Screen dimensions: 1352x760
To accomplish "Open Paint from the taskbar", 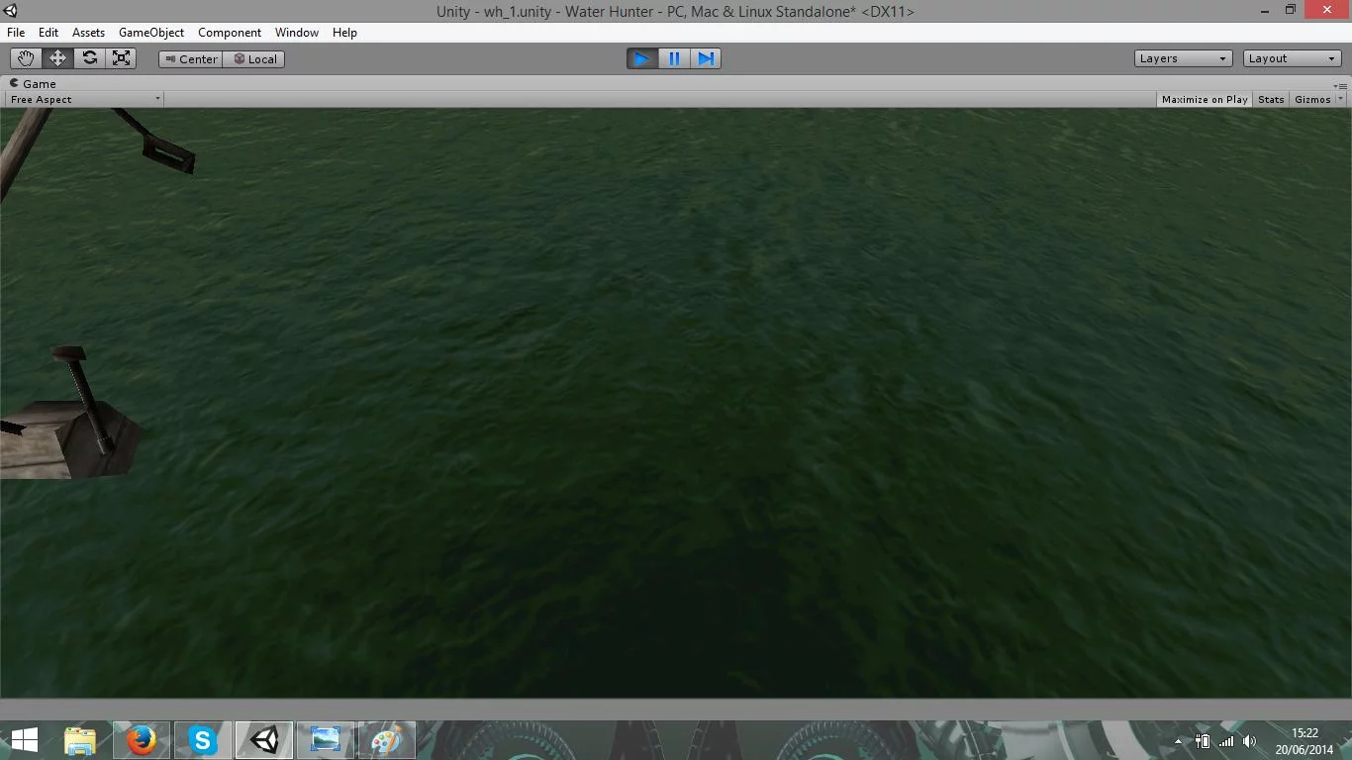I will pos(387,740).
